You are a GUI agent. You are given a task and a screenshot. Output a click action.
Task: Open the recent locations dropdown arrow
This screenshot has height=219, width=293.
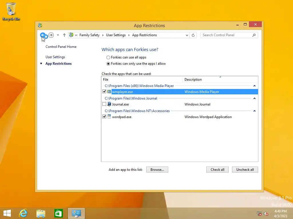tap(58, 35)
